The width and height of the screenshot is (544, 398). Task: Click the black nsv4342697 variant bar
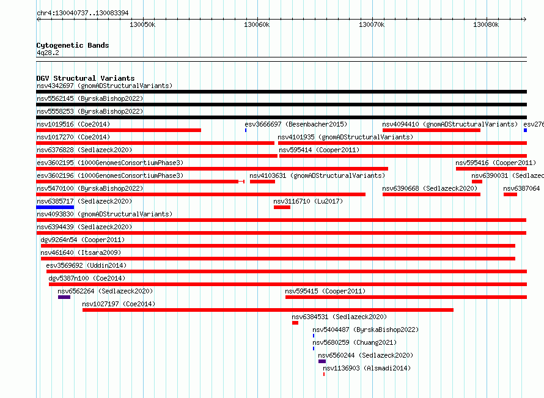(282, 92)
